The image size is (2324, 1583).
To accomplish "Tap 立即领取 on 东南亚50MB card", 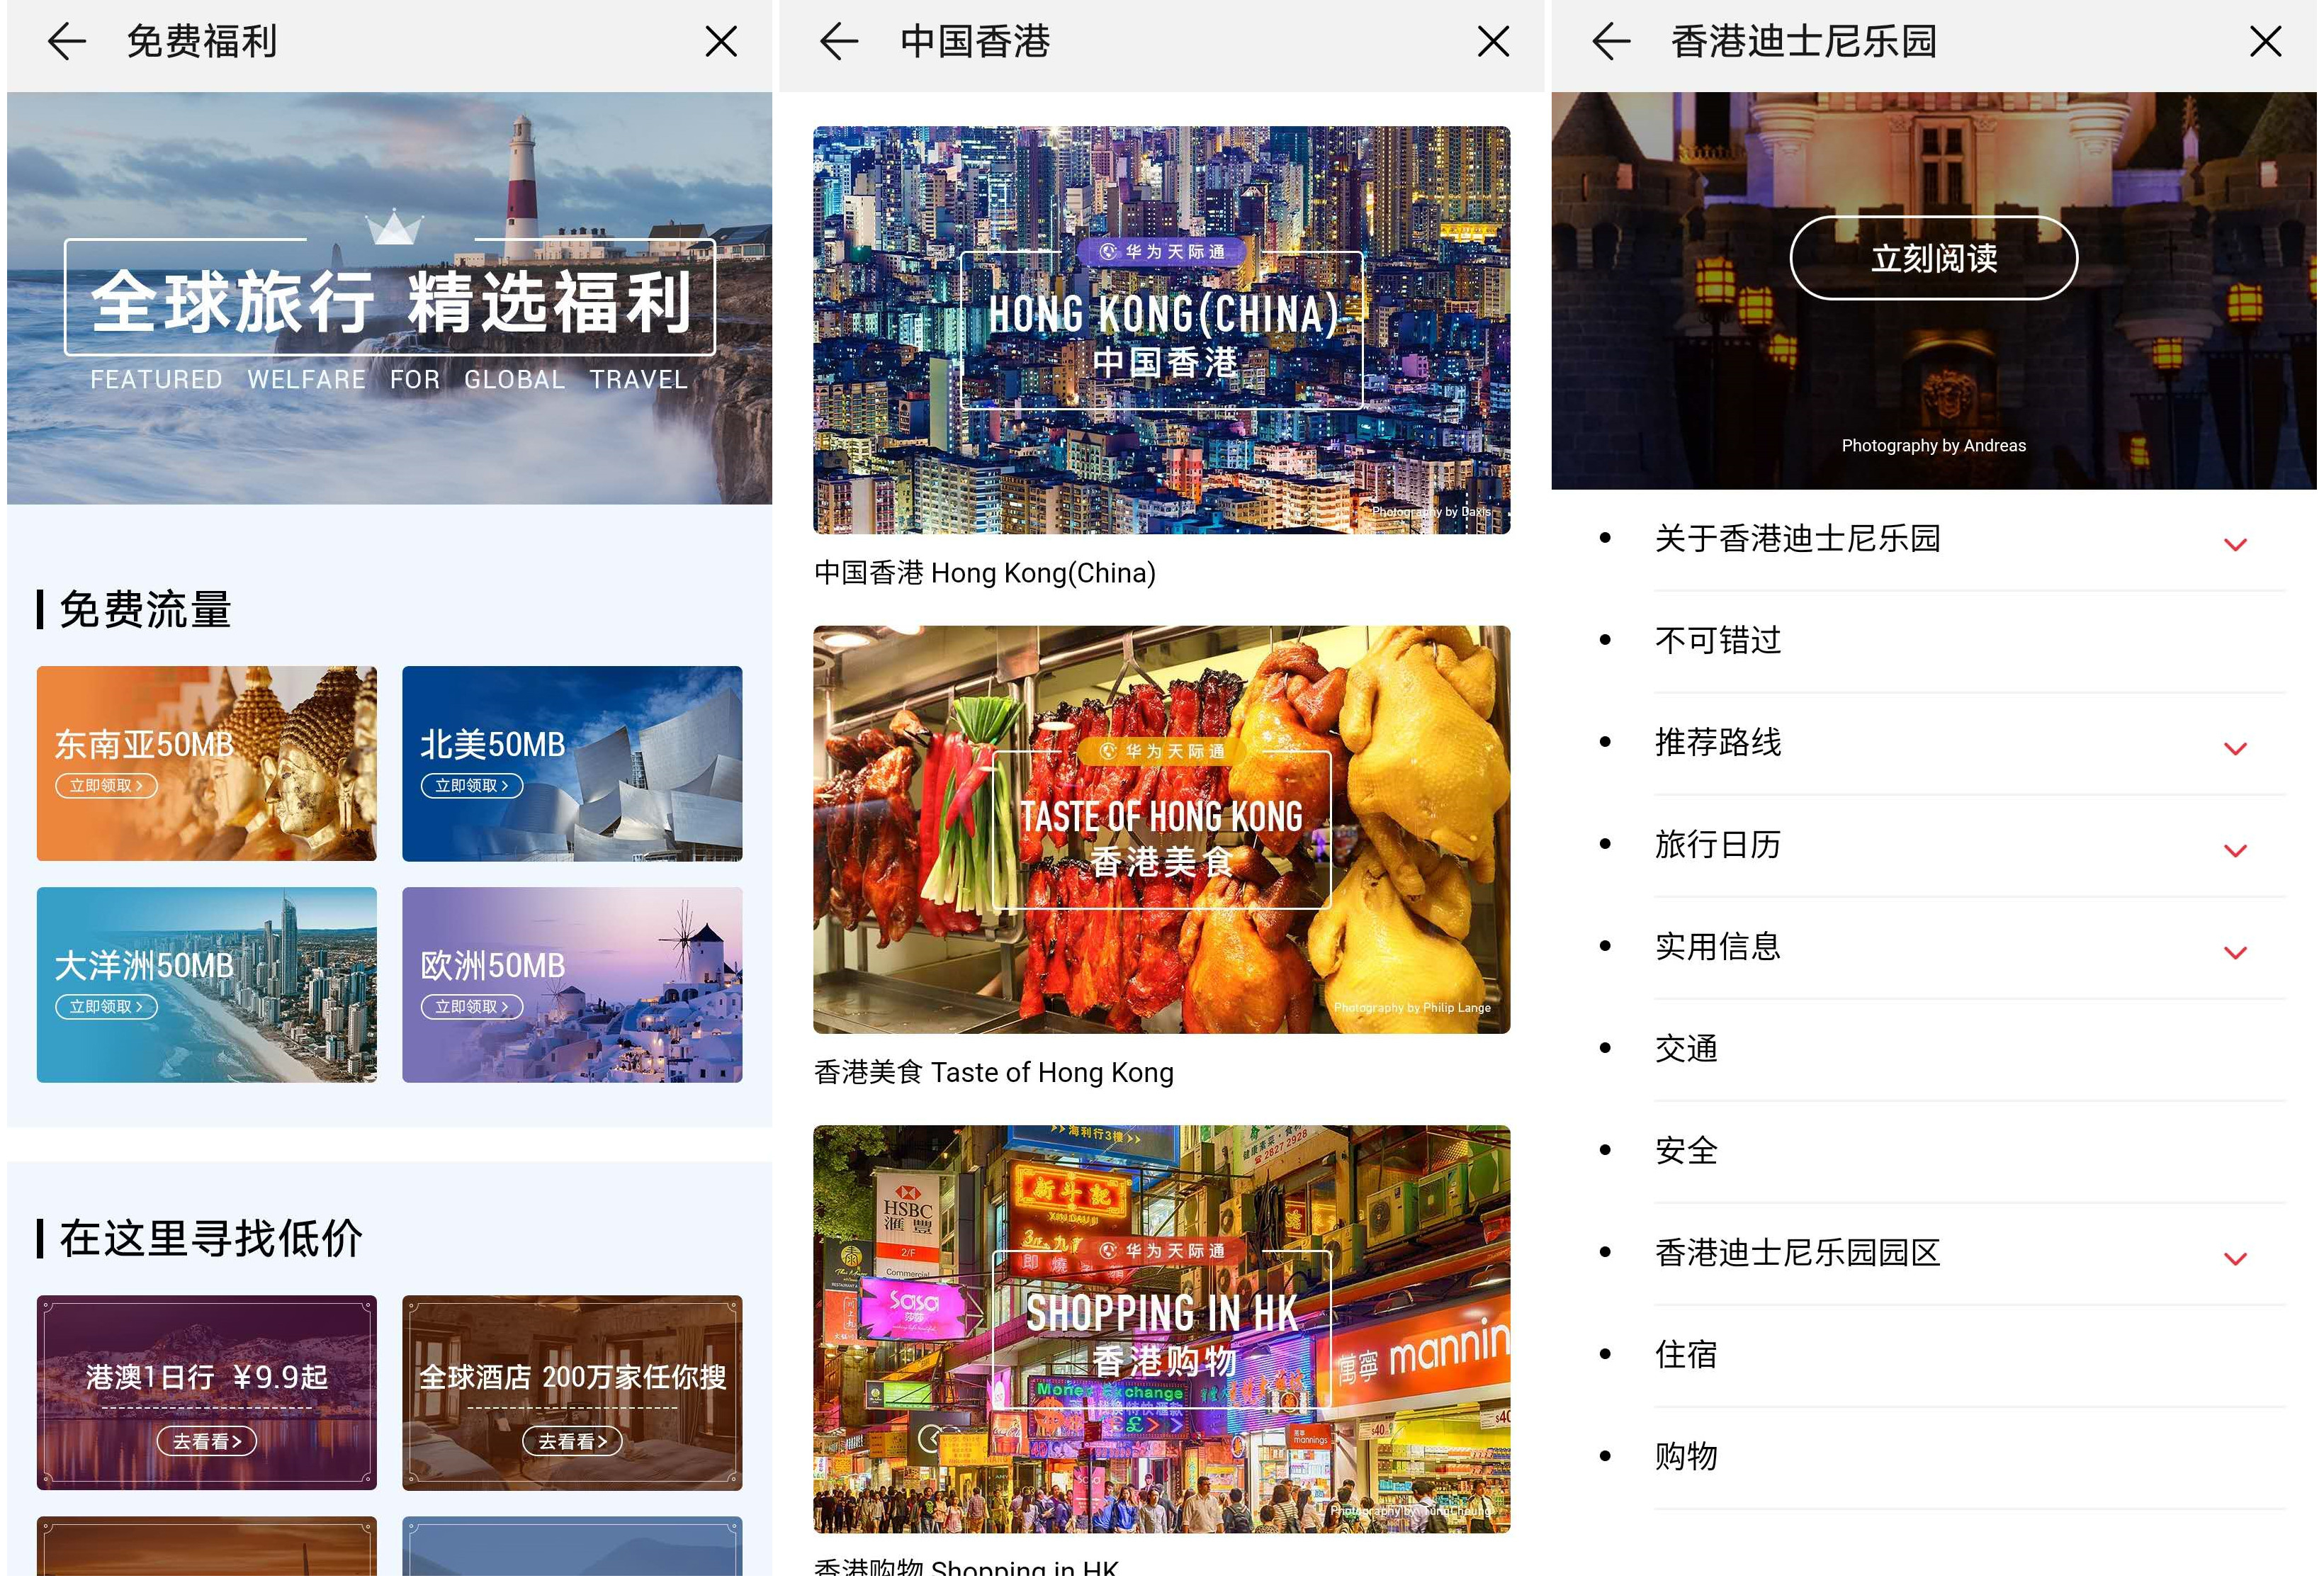I will click(106, 786).
